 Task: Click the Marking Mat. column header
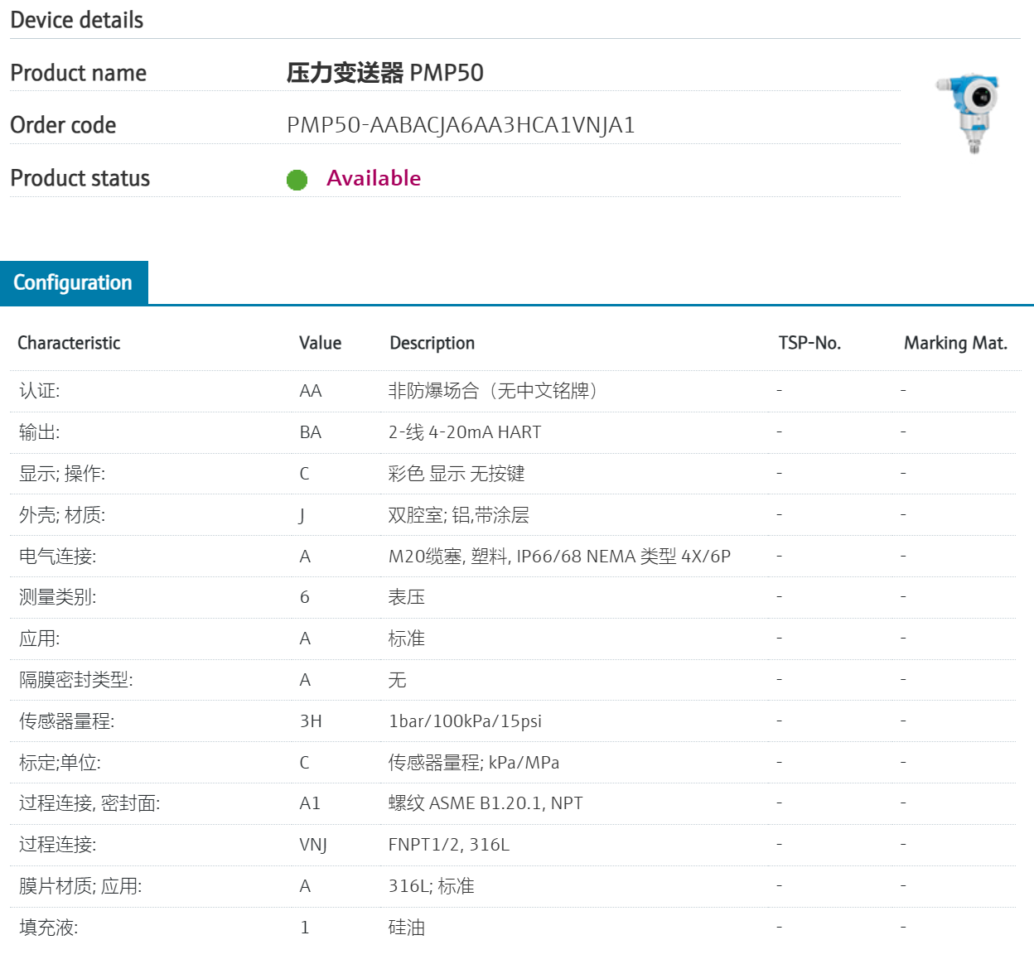tap(954, 343)
